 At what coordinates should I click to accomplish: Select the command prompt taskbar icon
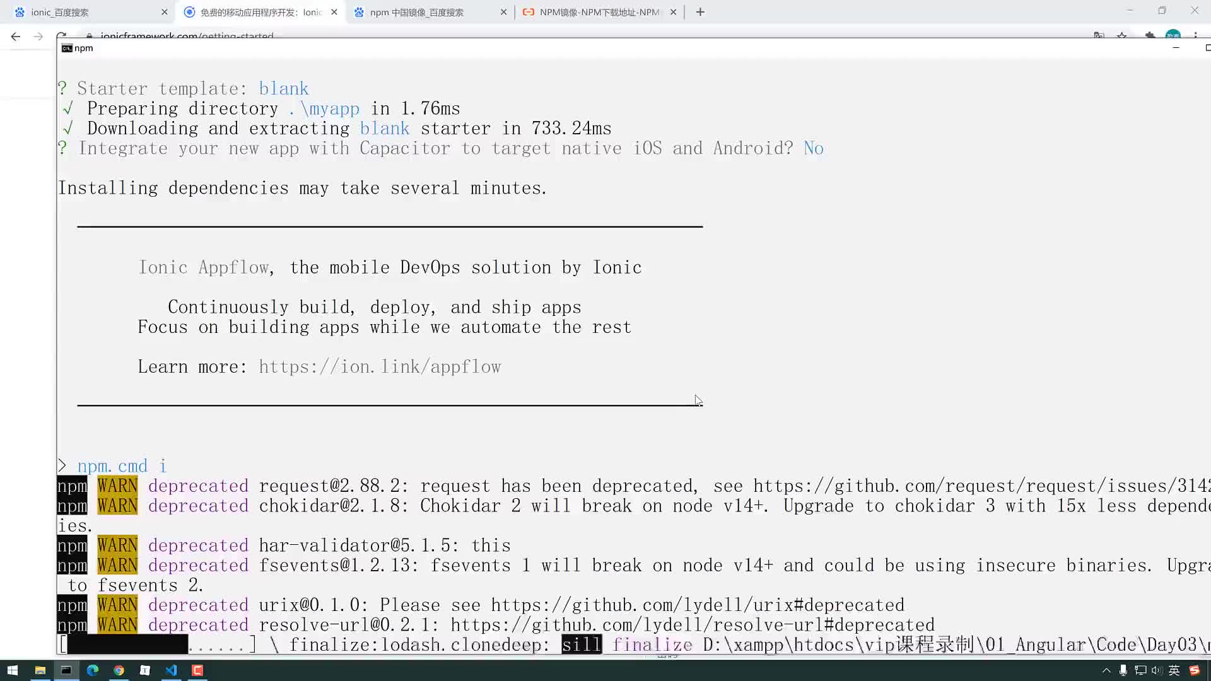[x=66, y=670]
